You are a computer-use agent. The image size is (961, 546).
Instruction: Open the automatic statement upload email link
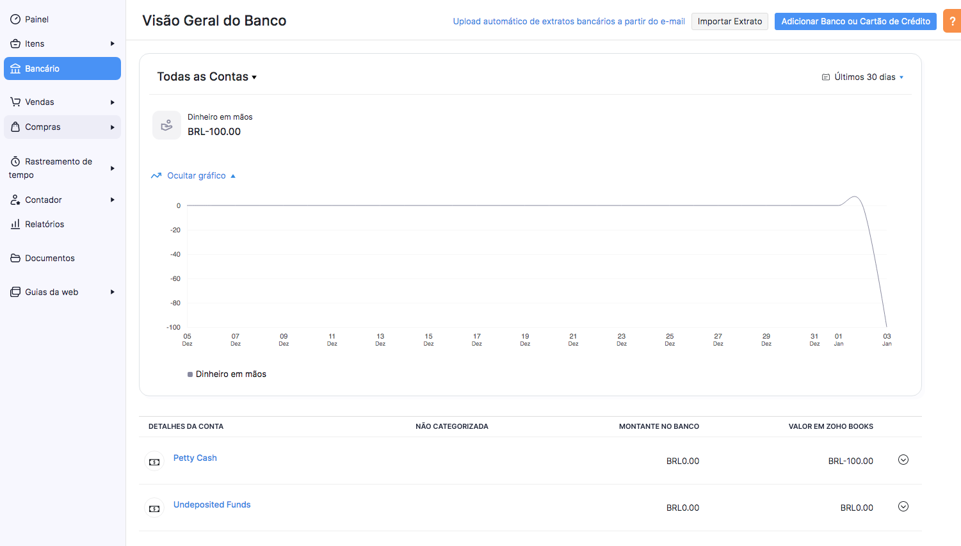(569, 21)
